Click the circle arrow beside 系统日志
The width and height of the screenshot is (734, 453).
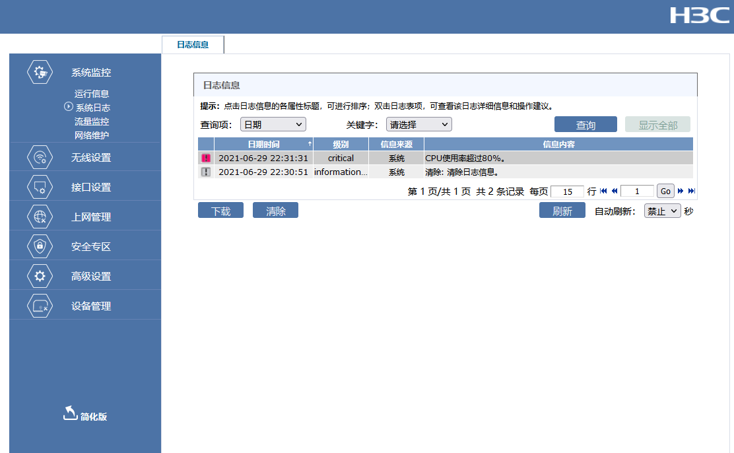click(69, 107)
